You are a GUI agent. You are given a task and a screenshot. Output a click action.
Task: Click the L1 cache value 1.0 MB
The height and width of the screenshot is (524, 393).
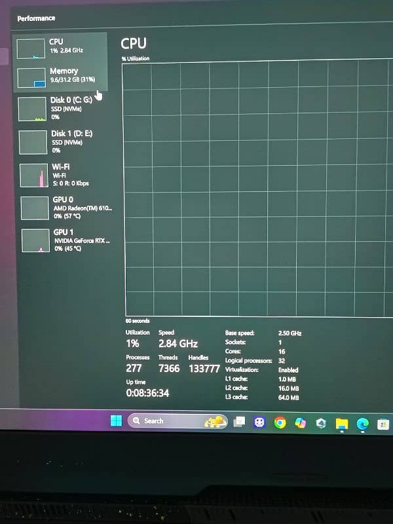pyautogui.click(x=287, y=379)
